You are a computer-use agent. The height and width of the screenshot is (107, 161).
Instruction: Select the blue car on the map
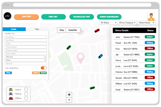(100, 56)
